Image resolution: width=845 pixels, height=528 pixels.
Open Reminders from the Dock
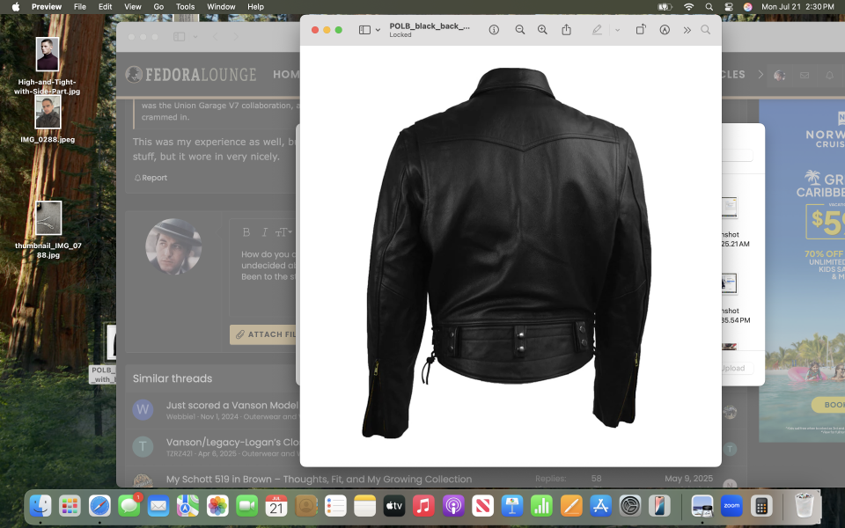335,506
